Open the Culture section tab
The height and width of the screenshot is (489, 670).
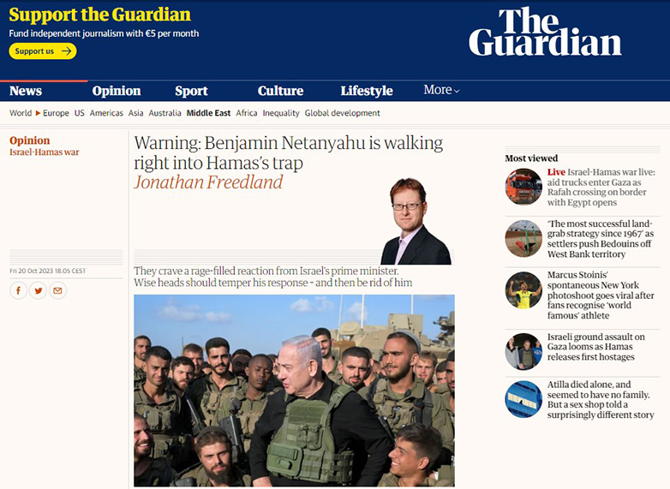(x=280, y=91)
